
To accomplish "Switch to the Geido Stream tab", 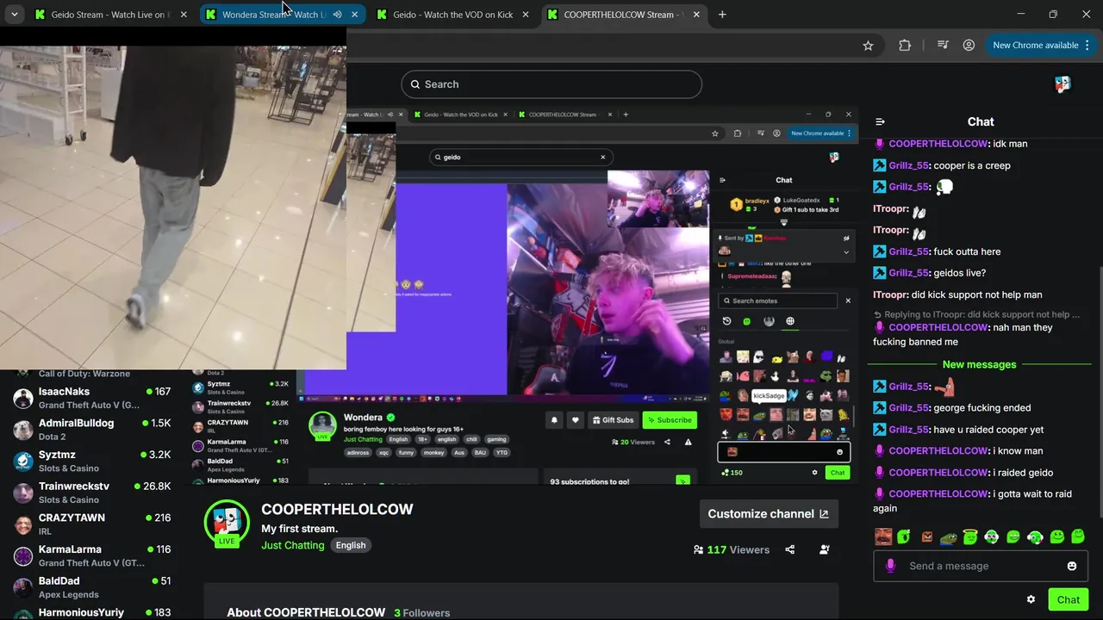I will point(110,15).
